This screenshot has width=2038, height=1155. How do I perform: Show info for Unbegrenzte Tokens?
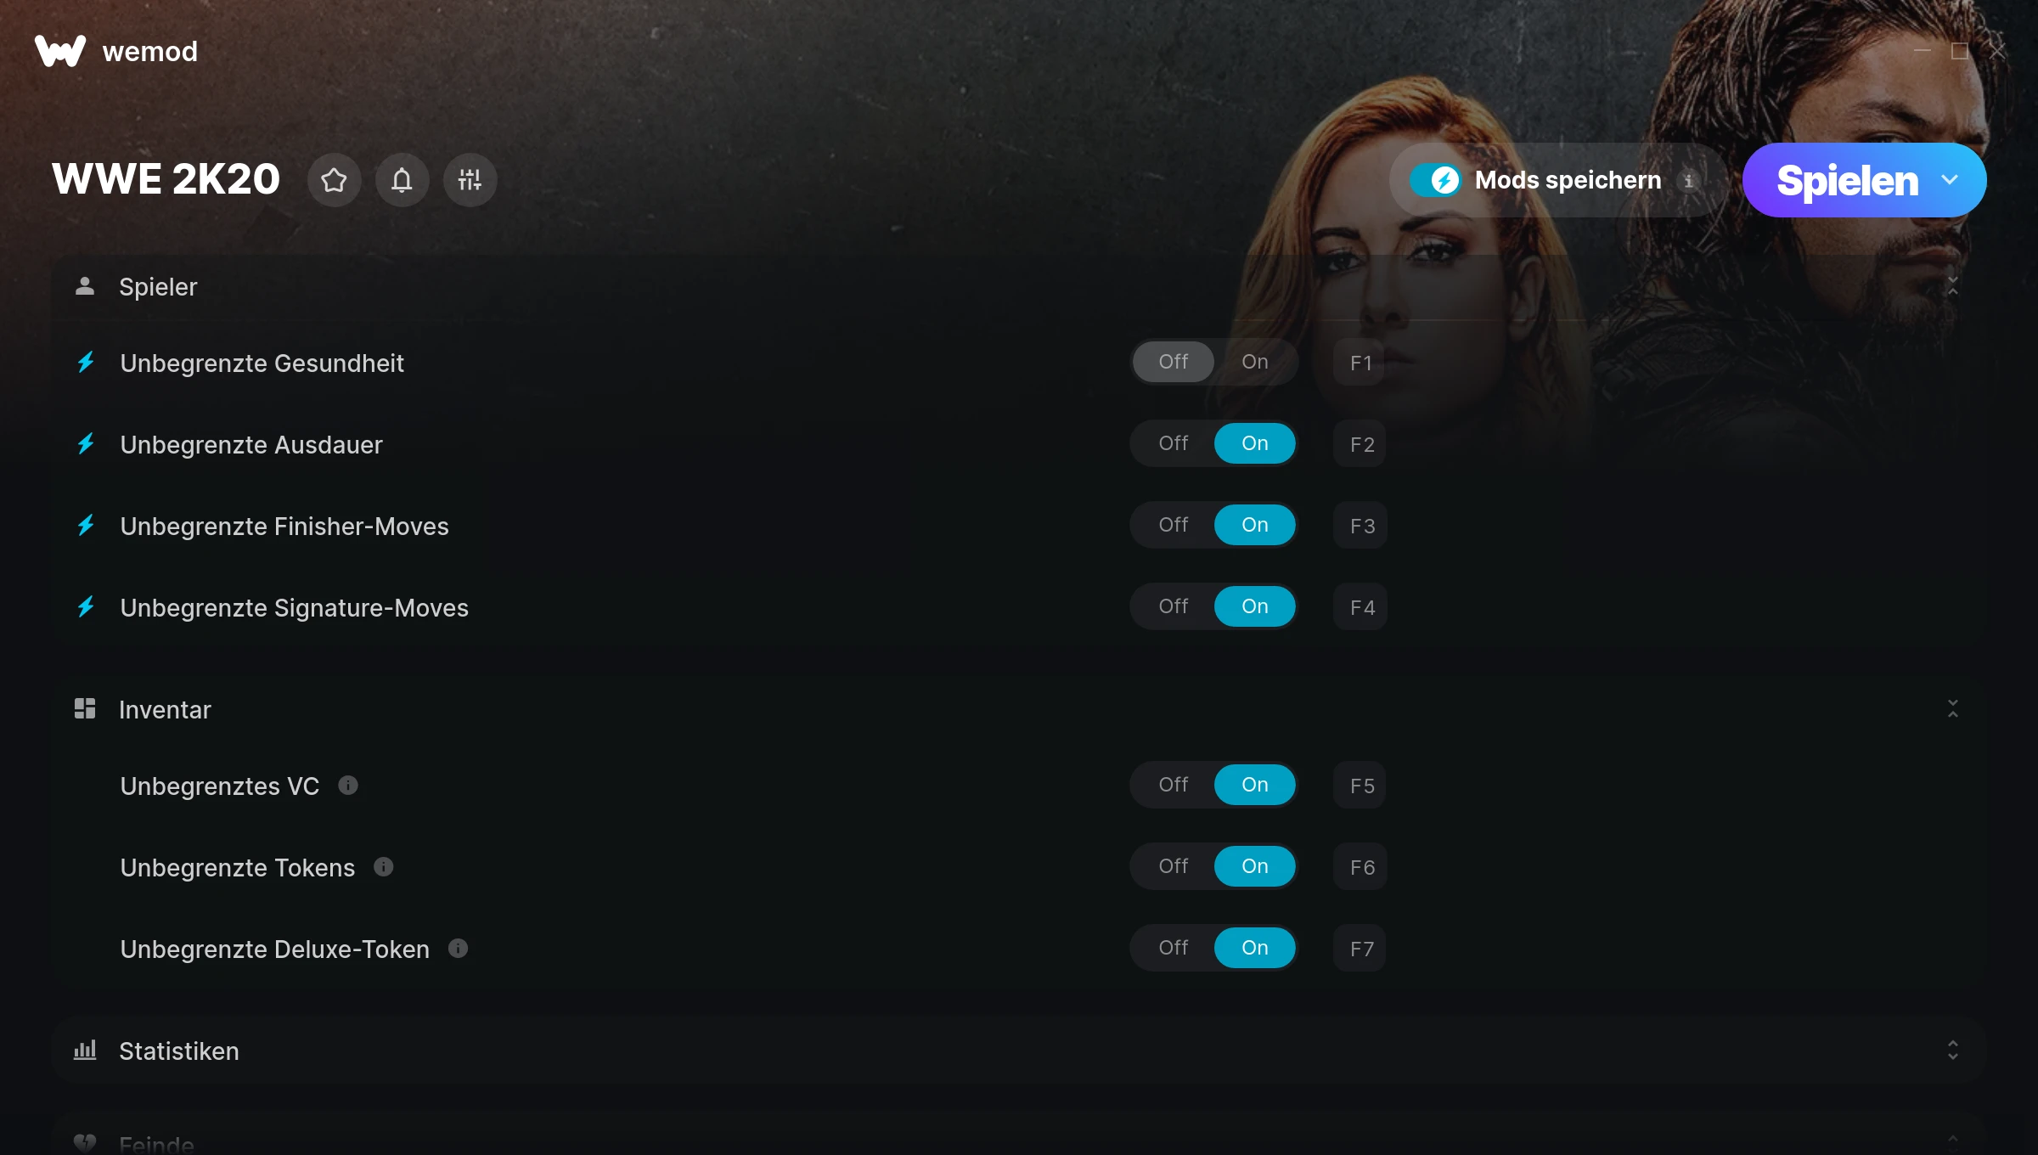384,867
